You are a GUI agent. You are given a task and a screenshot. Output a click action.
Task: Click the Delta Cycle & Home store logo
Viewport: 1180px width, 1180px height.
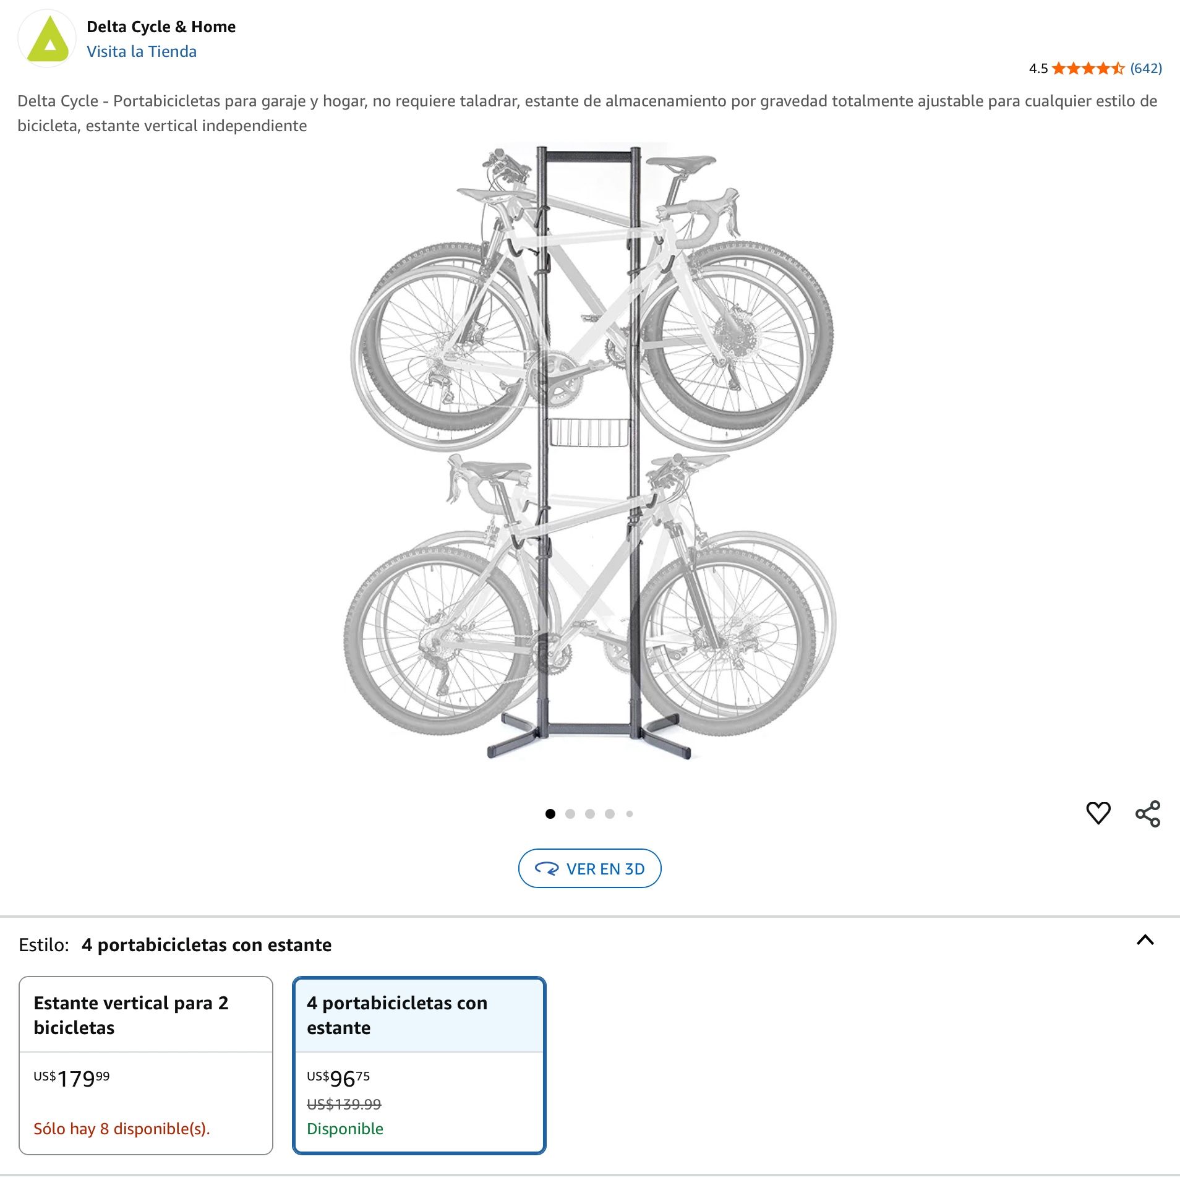click(x=48, y=38)
